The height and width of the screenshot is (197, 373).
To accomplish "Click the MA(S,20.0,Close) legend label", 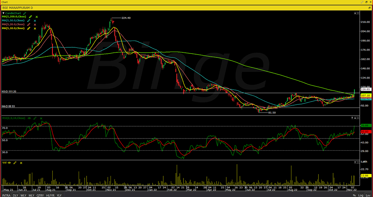I will (x=14, y=24).
